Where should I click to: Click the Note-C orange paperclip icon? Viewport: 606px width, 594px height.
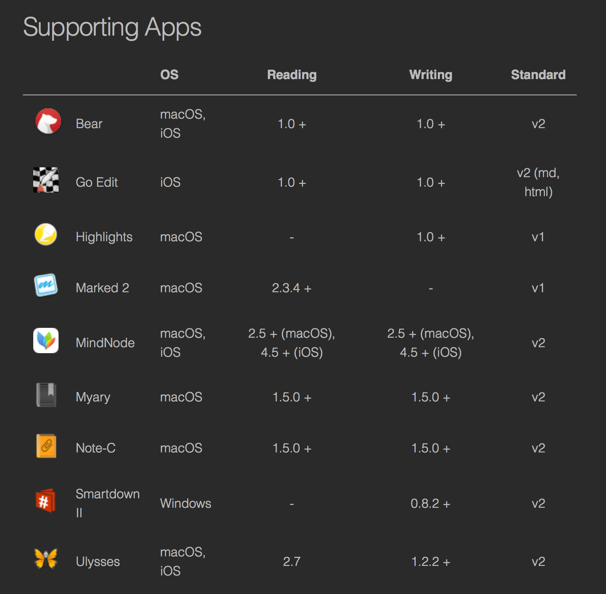coord(46,446)
